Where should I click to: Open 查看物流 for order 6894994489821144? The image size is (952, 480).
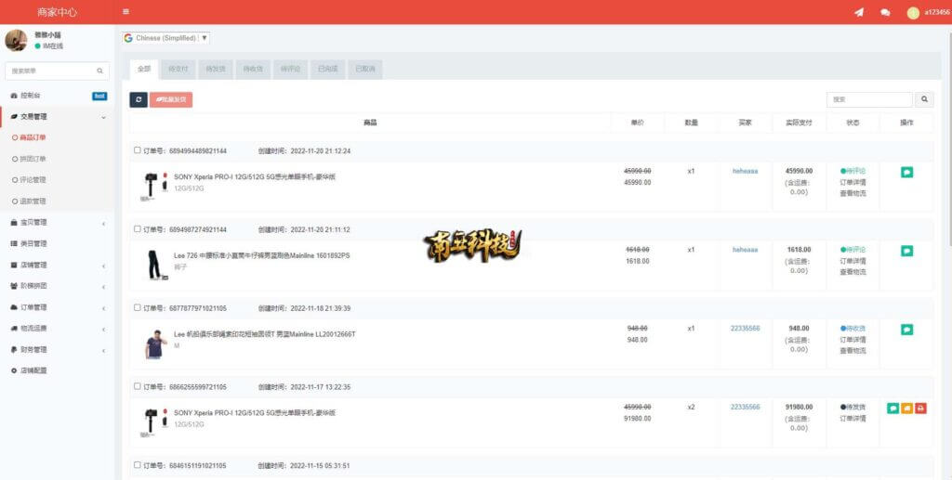(853, 193)
